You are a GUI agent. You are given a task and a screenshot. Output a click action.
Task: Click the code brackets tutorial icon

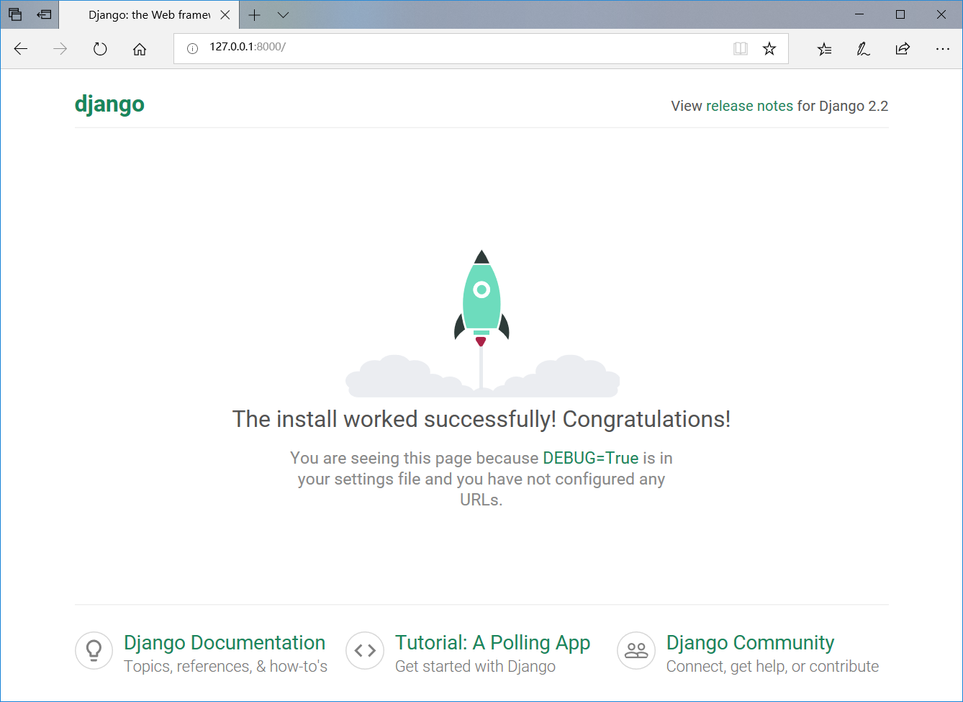365,651
